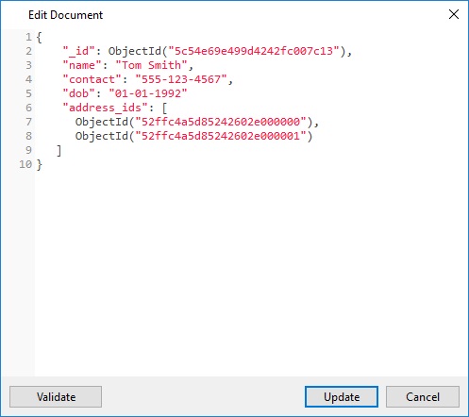Click the opening curly brace on line 1

(x=39, y=38)
